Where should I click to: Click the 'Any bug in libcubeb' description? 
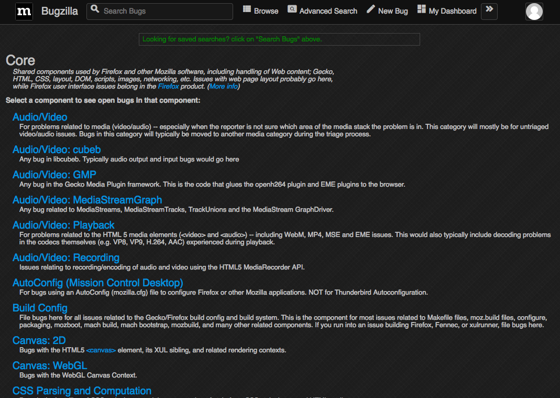[129, 159]
